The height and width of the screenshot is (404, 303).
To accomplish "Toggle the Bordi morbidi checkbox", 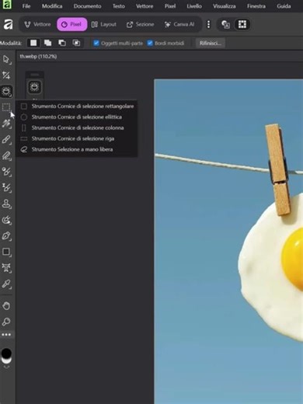I will click(150, 43).
